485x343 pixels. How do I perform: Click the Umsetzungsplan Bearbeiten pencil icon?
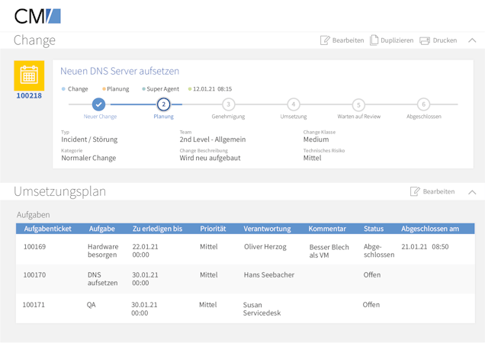click(x=415, y=191)
